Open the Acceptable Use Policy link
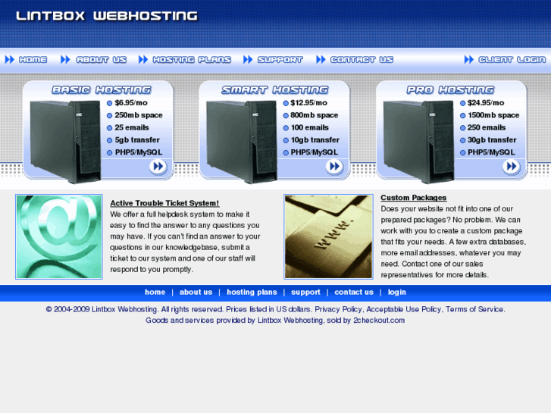This screenshot has width=551, height=413. tap(404, 309)
